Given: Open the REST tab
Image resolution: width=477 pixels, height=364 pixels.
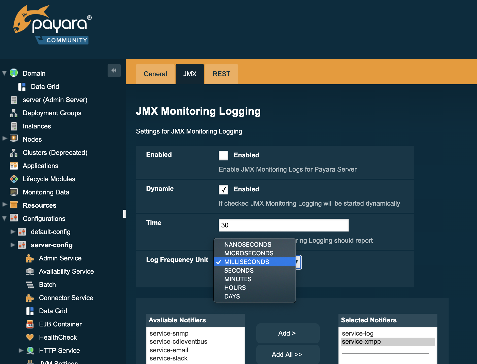Looking at the screenshot, I should [x=221, y=74].
